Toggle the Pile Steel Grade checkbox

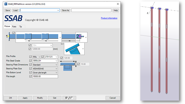click(31, 61)
